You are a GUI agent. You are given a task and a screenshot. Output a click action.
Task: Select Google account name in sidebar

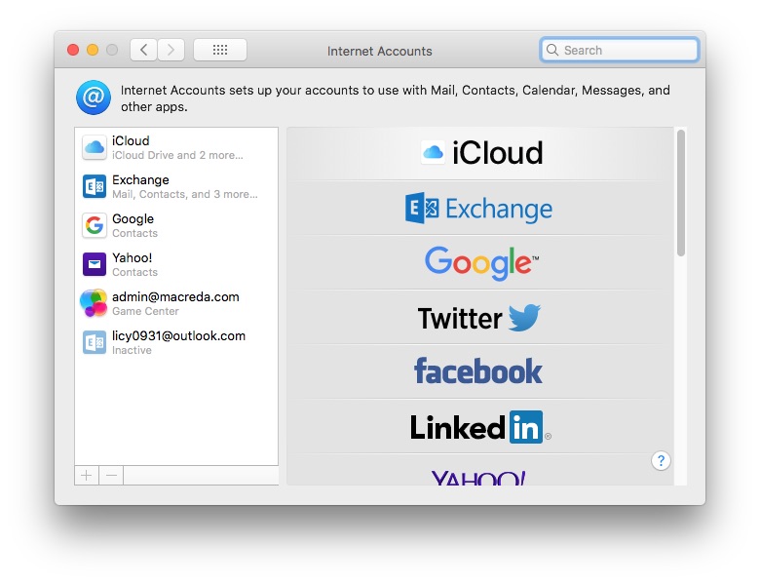(133, 219)
